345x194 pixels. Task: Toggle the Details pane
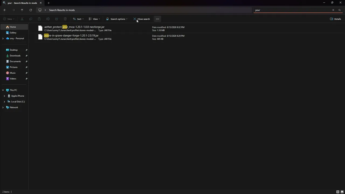tap(336, 19)
